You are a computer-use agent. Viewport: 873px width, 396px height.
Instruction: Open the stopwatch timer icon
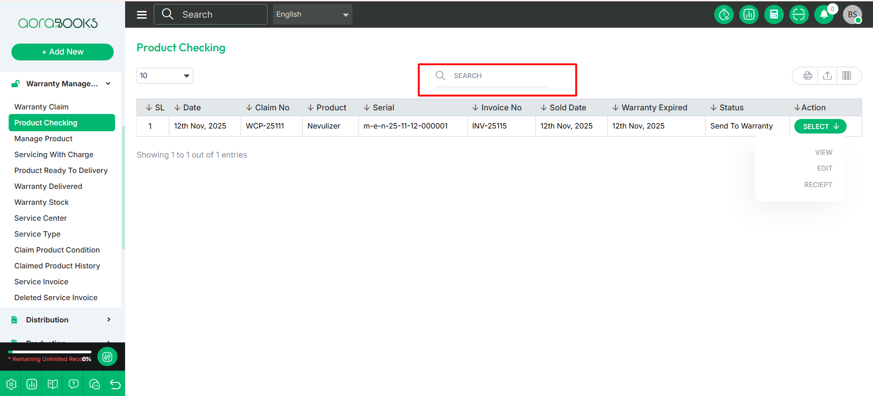click(724, 15)
